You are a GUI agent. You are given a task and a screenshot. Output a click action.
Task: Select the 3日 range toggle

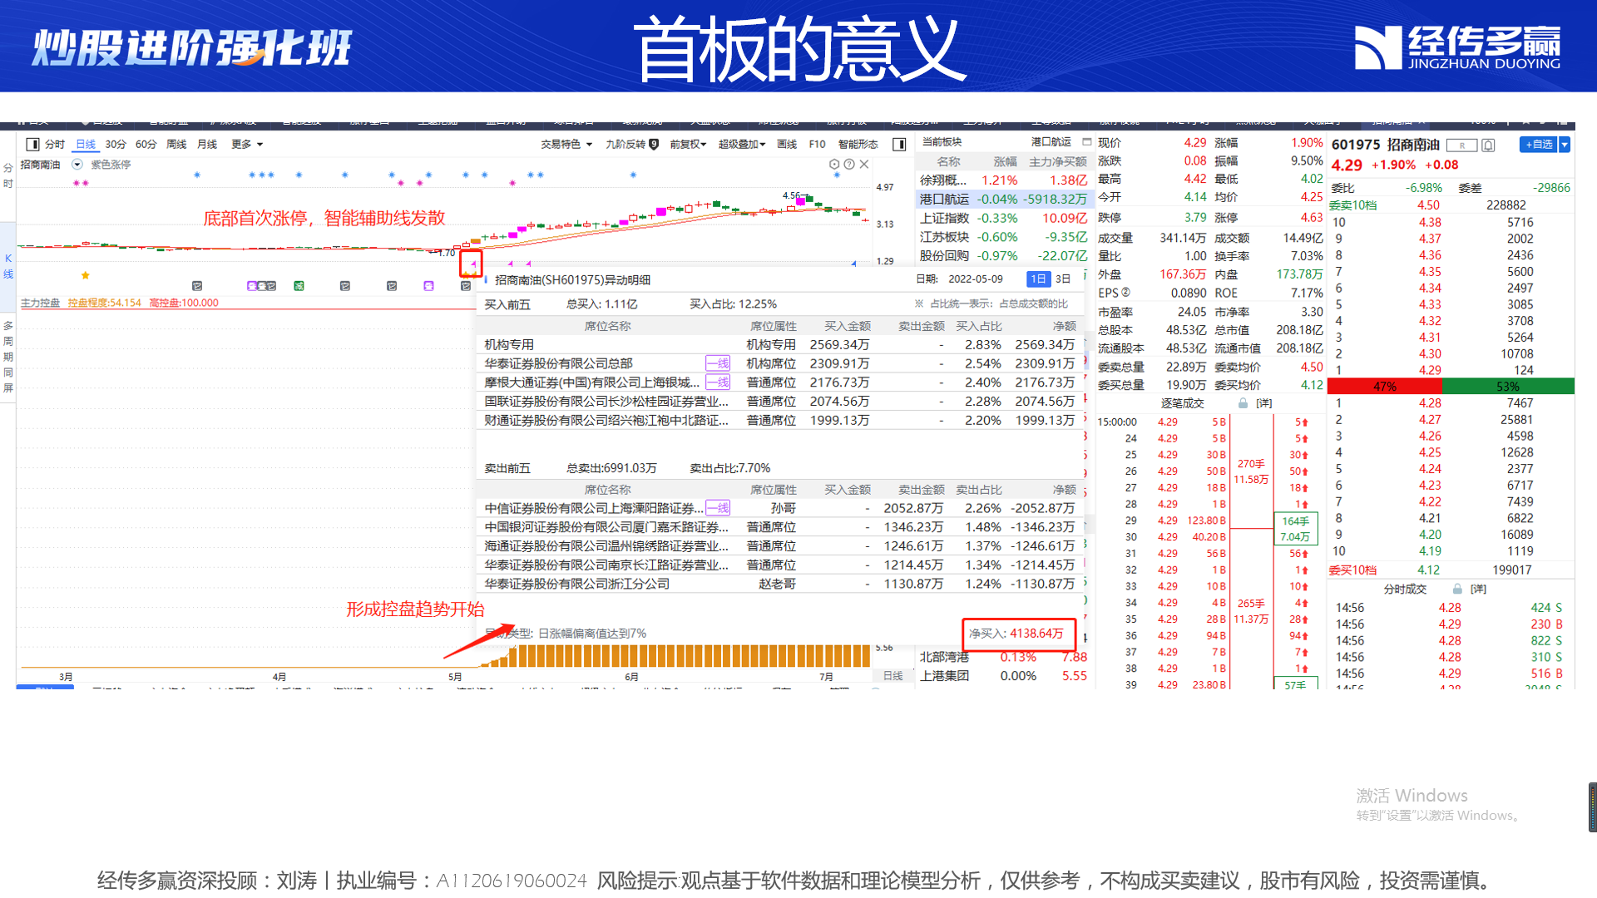click(1063, 279)
